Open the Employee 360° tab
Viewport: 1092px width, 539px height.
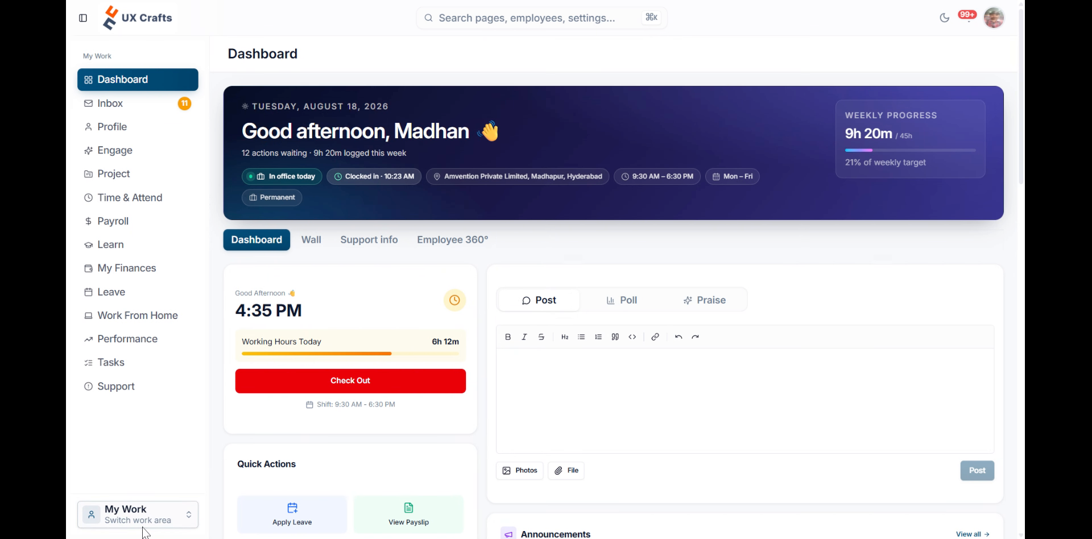[x=453, y=240]
